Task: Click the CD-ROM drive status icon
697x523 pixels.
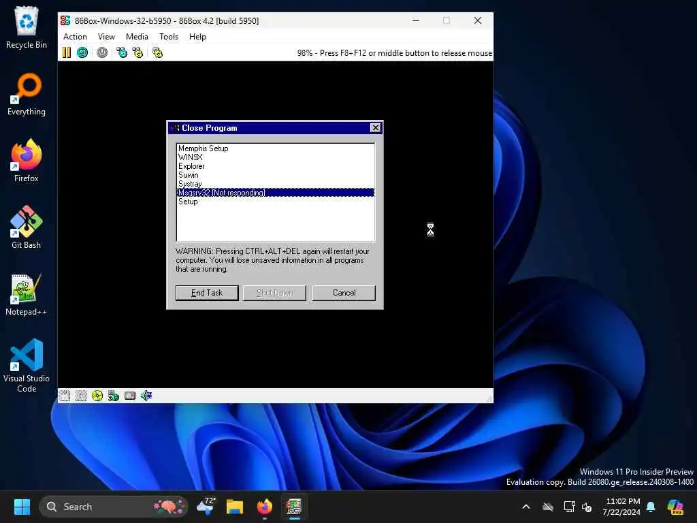Action: [x=97, y=396]
